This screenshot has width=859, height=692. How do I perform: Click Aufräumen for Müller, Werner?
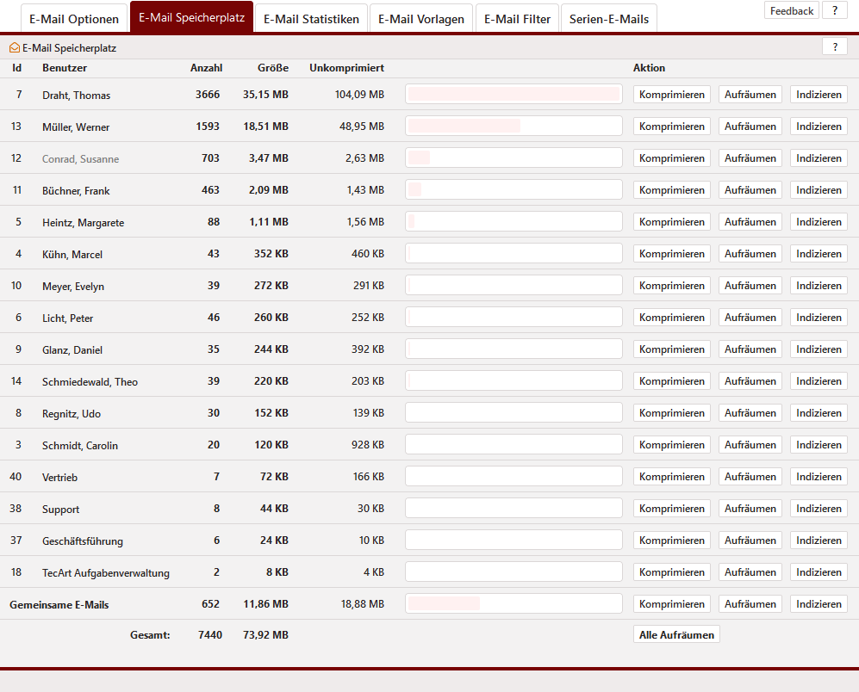[x=750, y=127]
